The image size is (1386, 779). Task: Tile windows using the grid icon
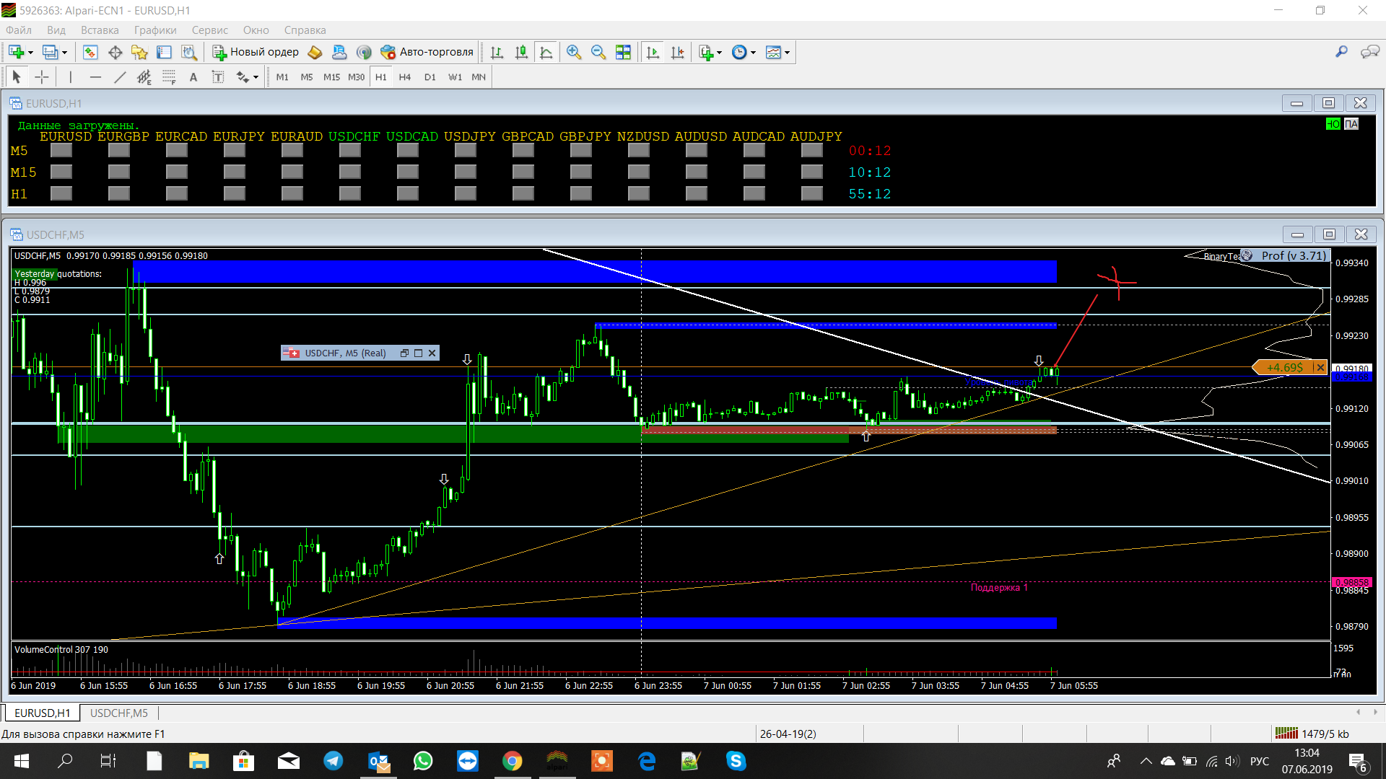[x=623, y=52]
